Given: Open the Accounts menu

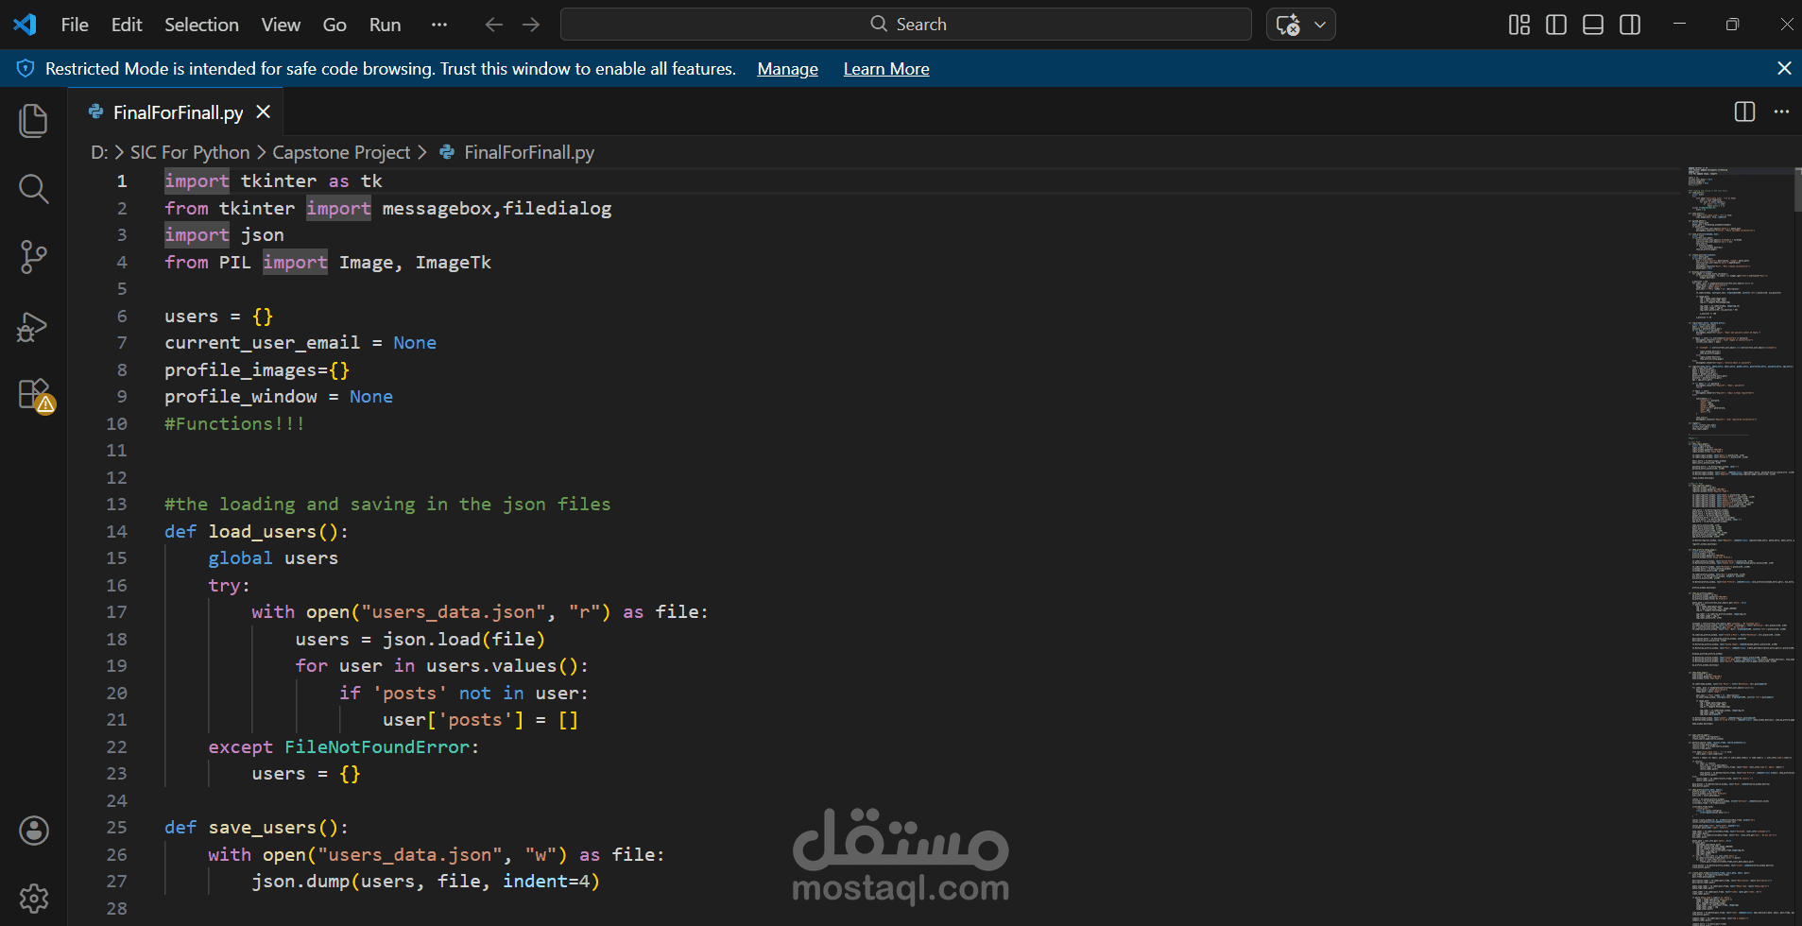Looking at the screenshot, I should 34,831.
